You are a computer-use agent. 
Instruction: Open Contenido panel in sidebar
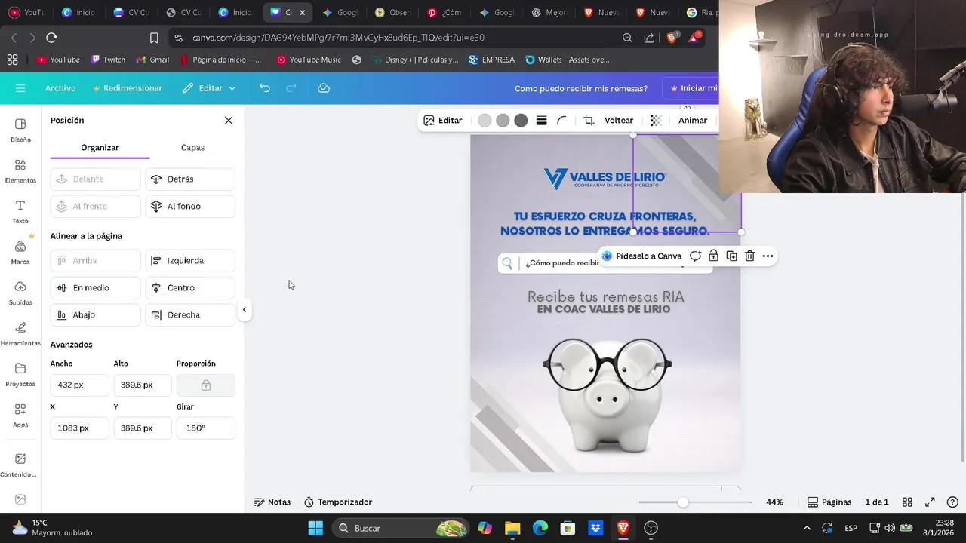click(20, 465)
